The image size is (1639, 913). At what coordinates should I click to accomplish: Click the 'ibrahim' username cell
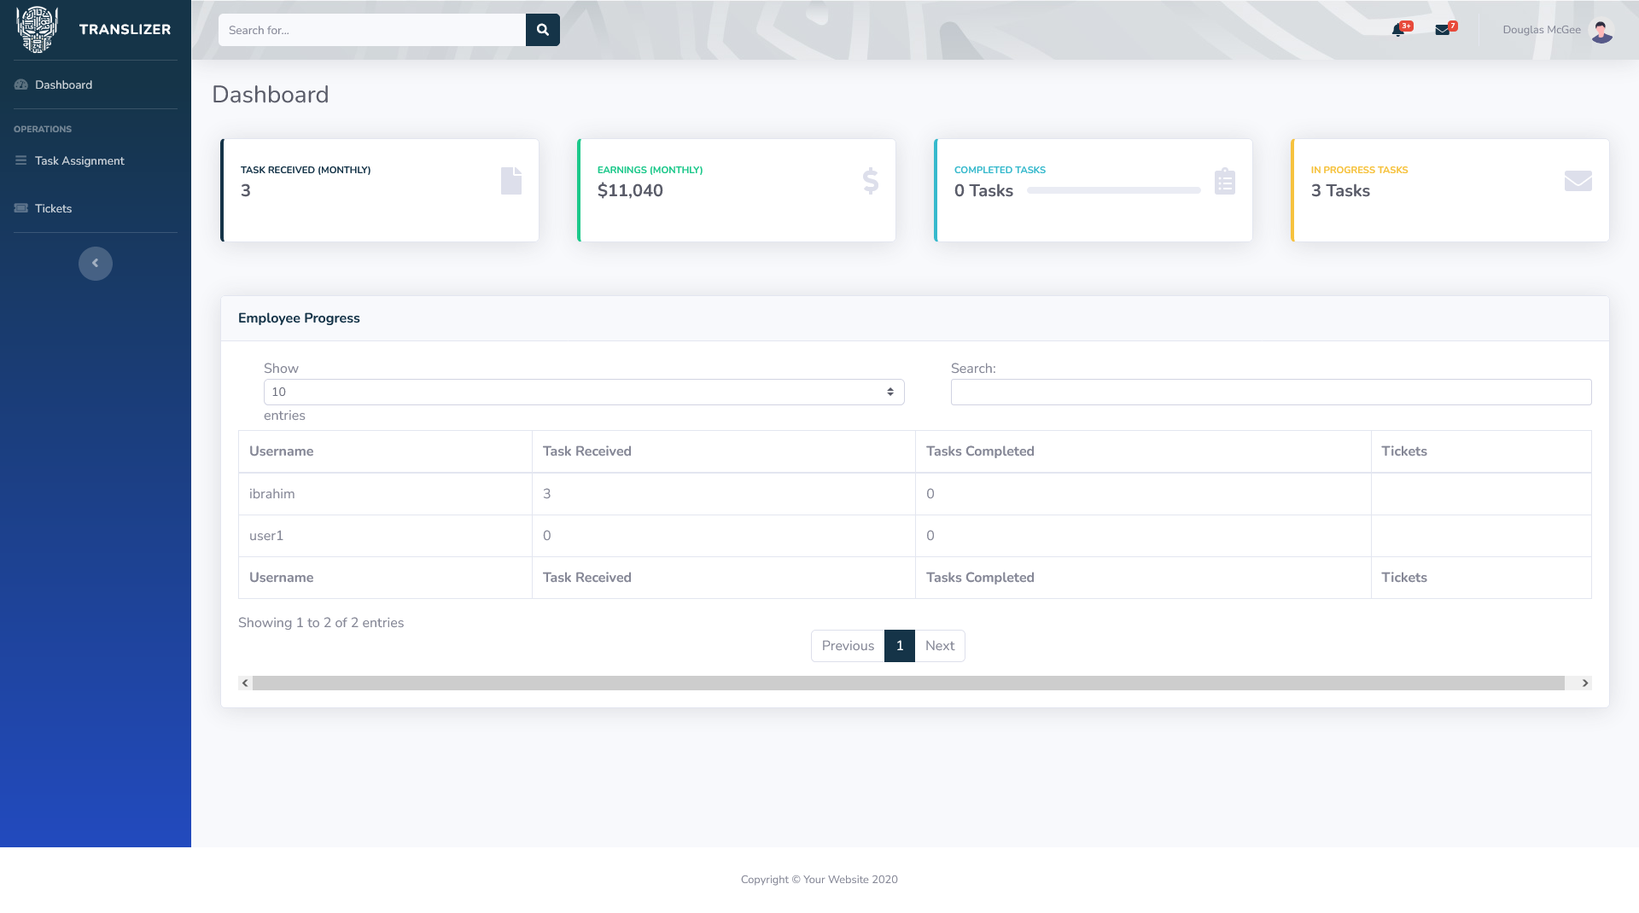coord(385,494)
